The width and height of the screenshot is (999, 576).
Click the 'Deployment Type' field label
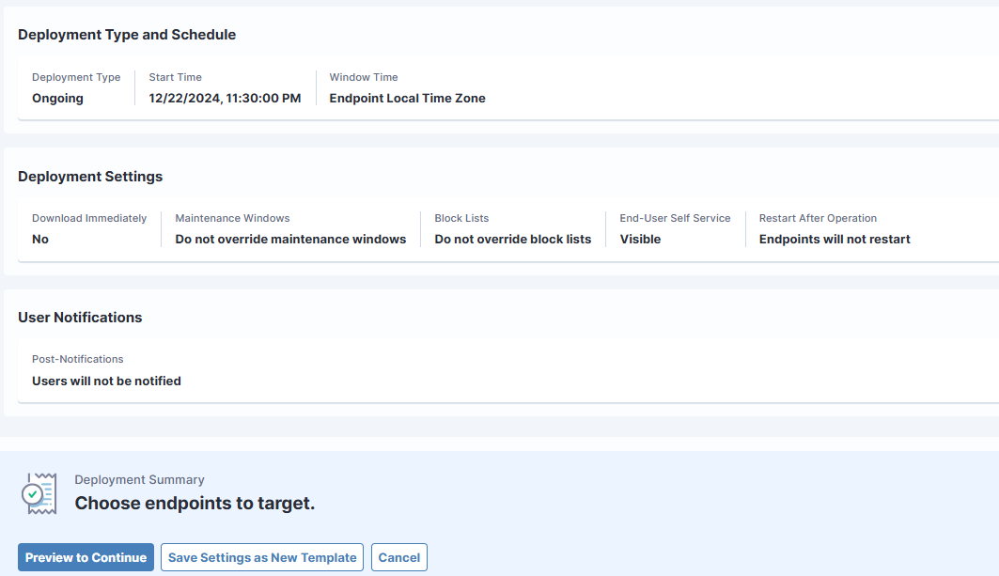tap(76, 77)
